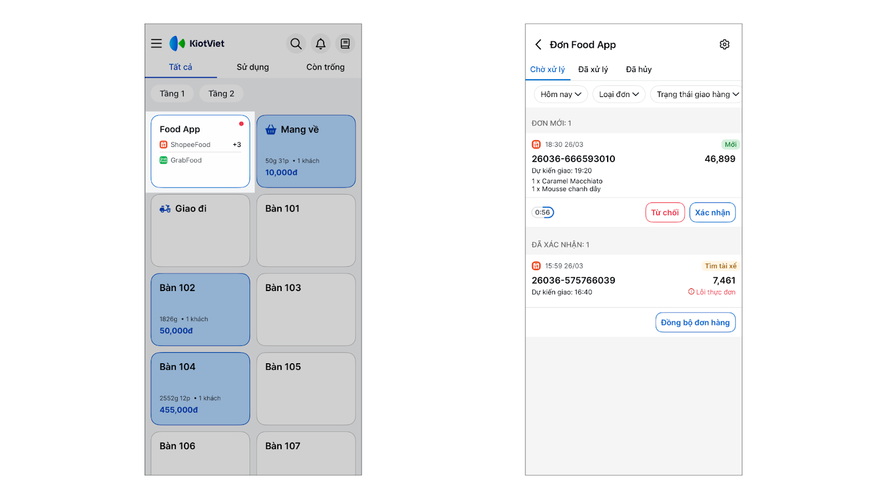Screen dimensions: 887x499
Task: Click the red notification dot on Food App
Action: click(x=241, y=124)
